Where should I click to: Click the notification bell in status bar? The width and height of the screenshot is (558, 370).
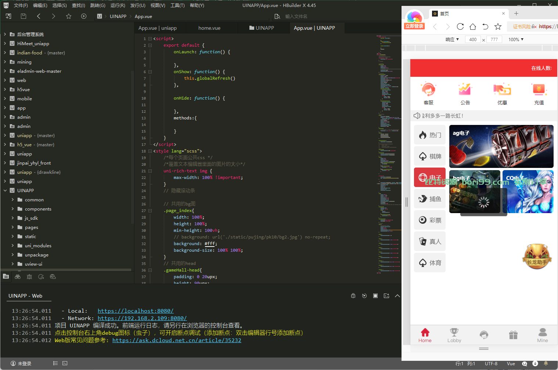546,363
